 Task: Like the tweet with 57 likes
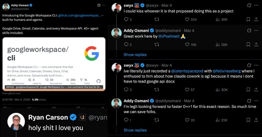click(x=187, y=90)
